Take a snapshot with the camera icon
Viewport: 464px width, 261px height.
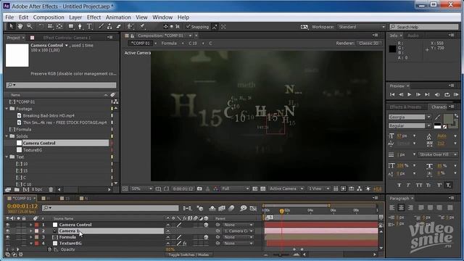(x=199, y=188)
